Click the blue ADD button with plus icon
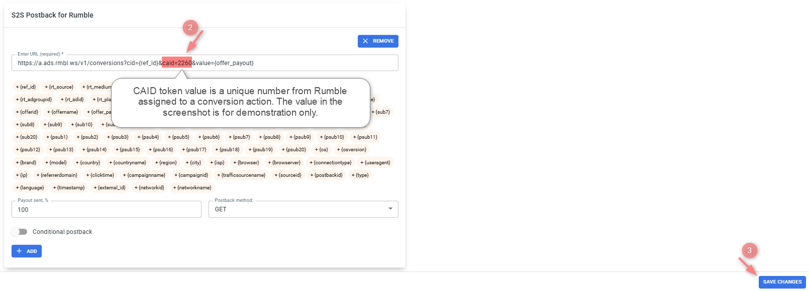 (27, 251)
